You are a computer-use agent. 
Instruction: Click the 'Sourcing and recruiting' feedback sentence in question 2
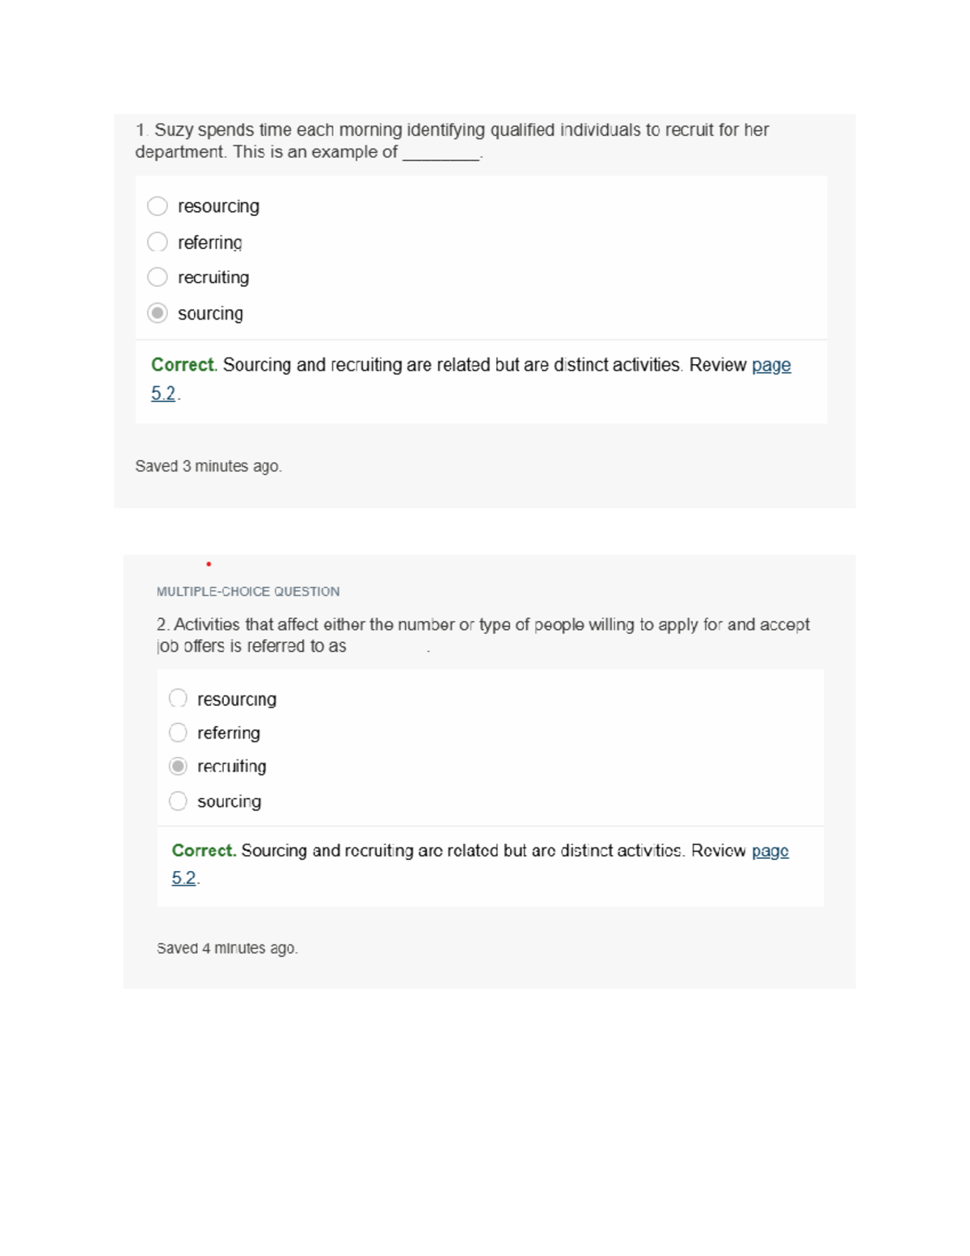(462, 851)
